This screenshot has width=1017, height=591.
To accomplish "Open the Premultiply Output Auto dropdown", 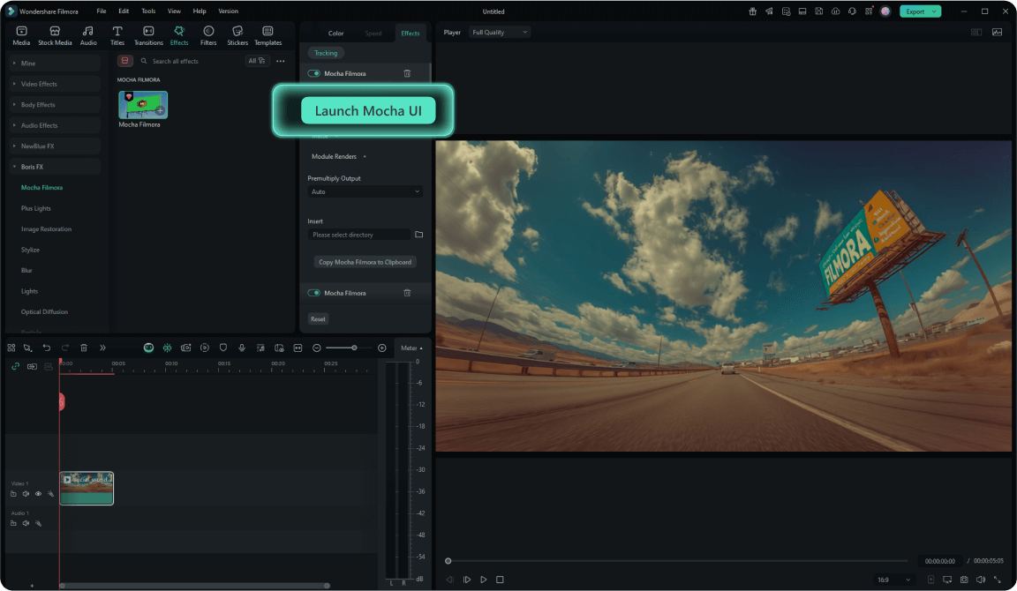I will (365, 191).
